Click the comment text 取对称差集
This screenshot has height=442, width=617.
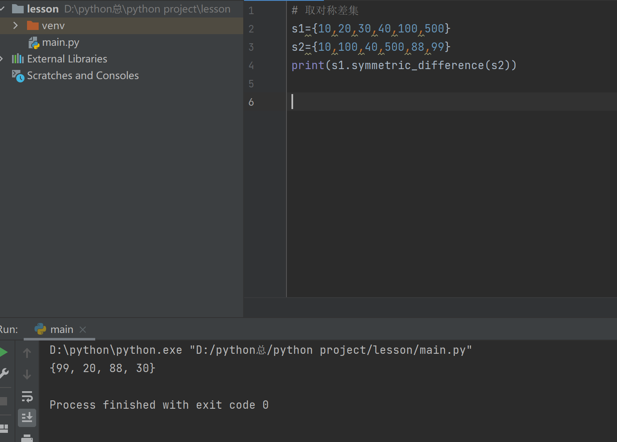point(332,10)
